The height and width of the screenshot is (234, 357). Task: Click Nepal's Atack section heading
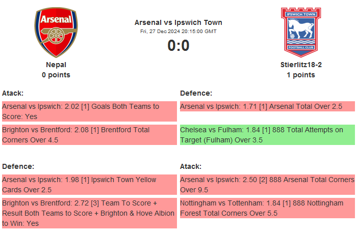(x=13, y=93)
